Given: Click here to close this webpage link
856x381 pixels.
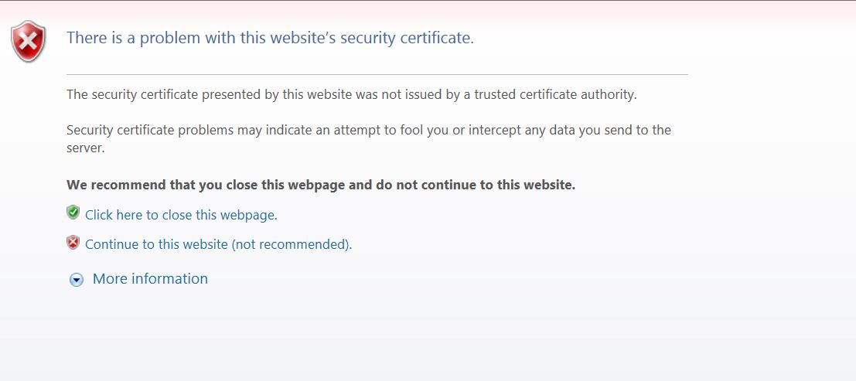Looking at the screenshot, I should [x=181, y=215].
